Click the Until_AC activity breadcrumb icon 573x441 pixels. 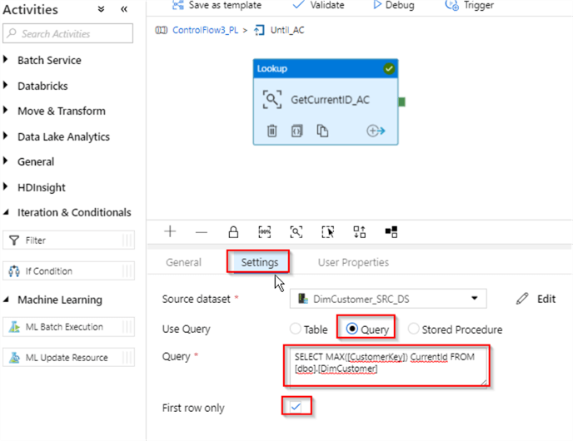coord(259,30)
